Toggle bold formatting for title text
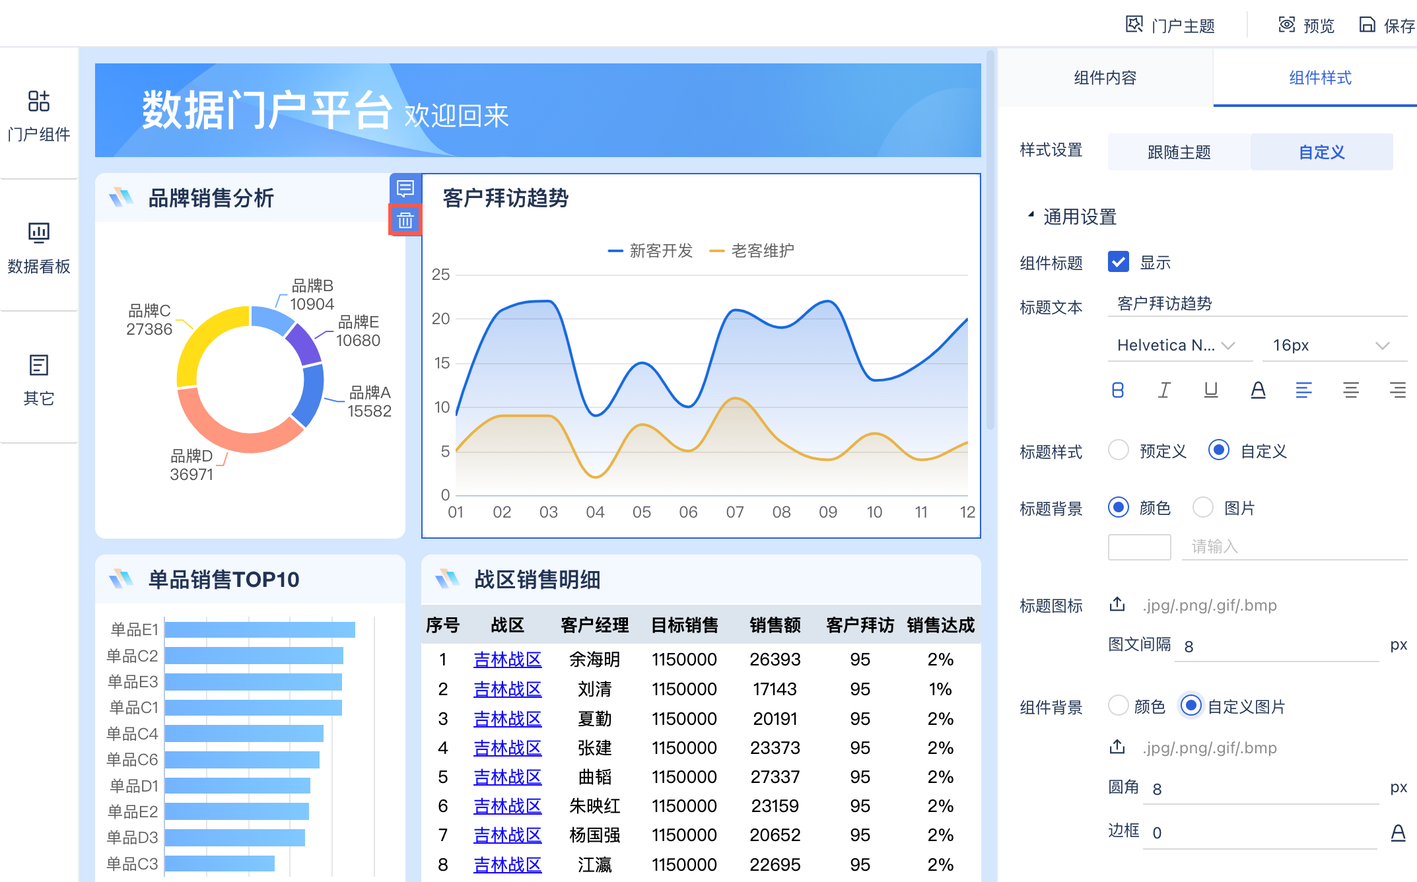 pos(1117,391)
